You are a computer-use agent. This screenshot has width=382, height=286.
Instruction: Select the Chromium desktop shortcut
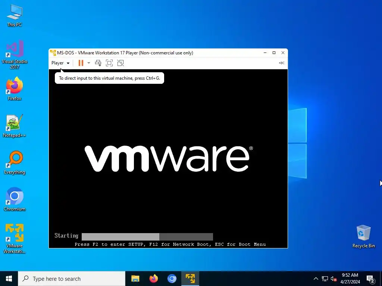(15, 199)
